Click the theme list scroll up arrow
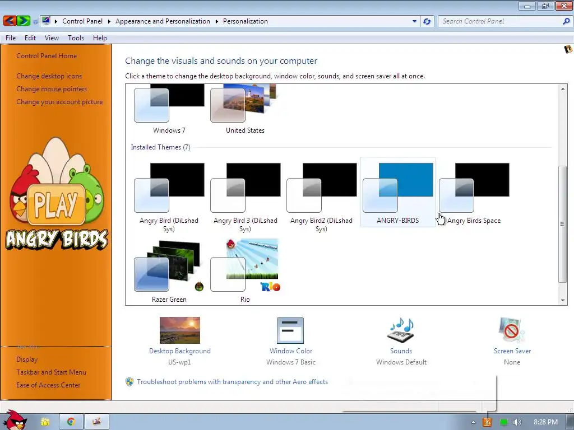The width and height of the screenshot is (574, 430). tap(563, 89)
